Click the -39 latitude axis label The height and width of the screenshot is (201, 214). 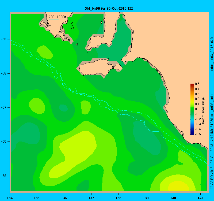pos(4,176)
